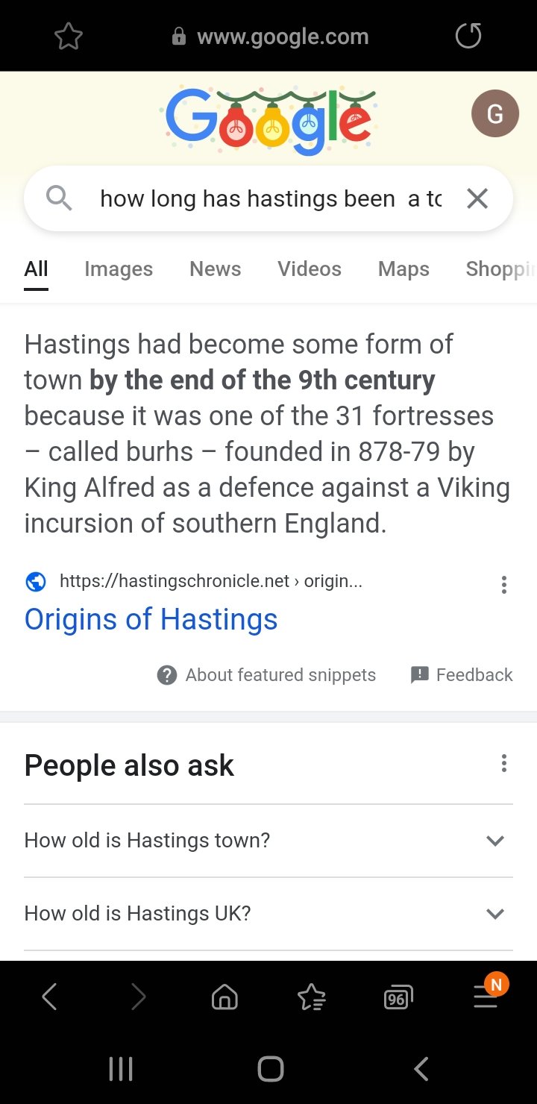Tap the search magnifier icon
Viewport: 537px width, 1104px height.
click(x=58, y=198)
